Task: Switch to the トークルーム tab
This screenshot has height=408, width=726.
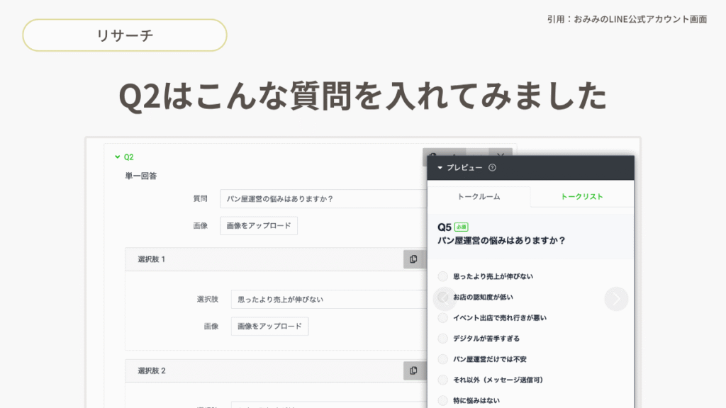Action: click(479, 196)
